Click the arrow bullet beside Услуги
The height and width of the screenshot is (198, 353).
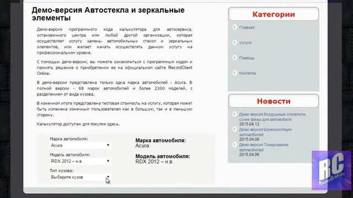point(234,42)
